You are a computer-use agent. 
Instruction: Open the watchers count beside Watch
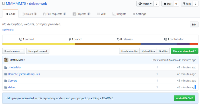157,4
